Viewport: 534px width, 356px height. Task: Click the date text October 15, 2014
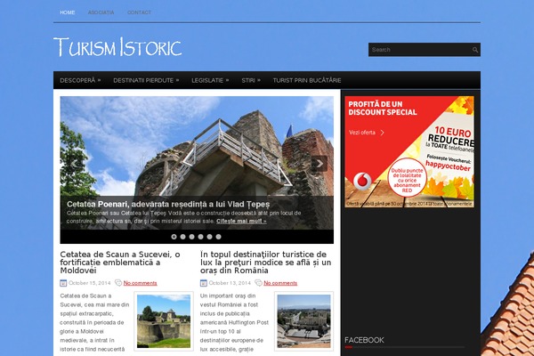90,283
